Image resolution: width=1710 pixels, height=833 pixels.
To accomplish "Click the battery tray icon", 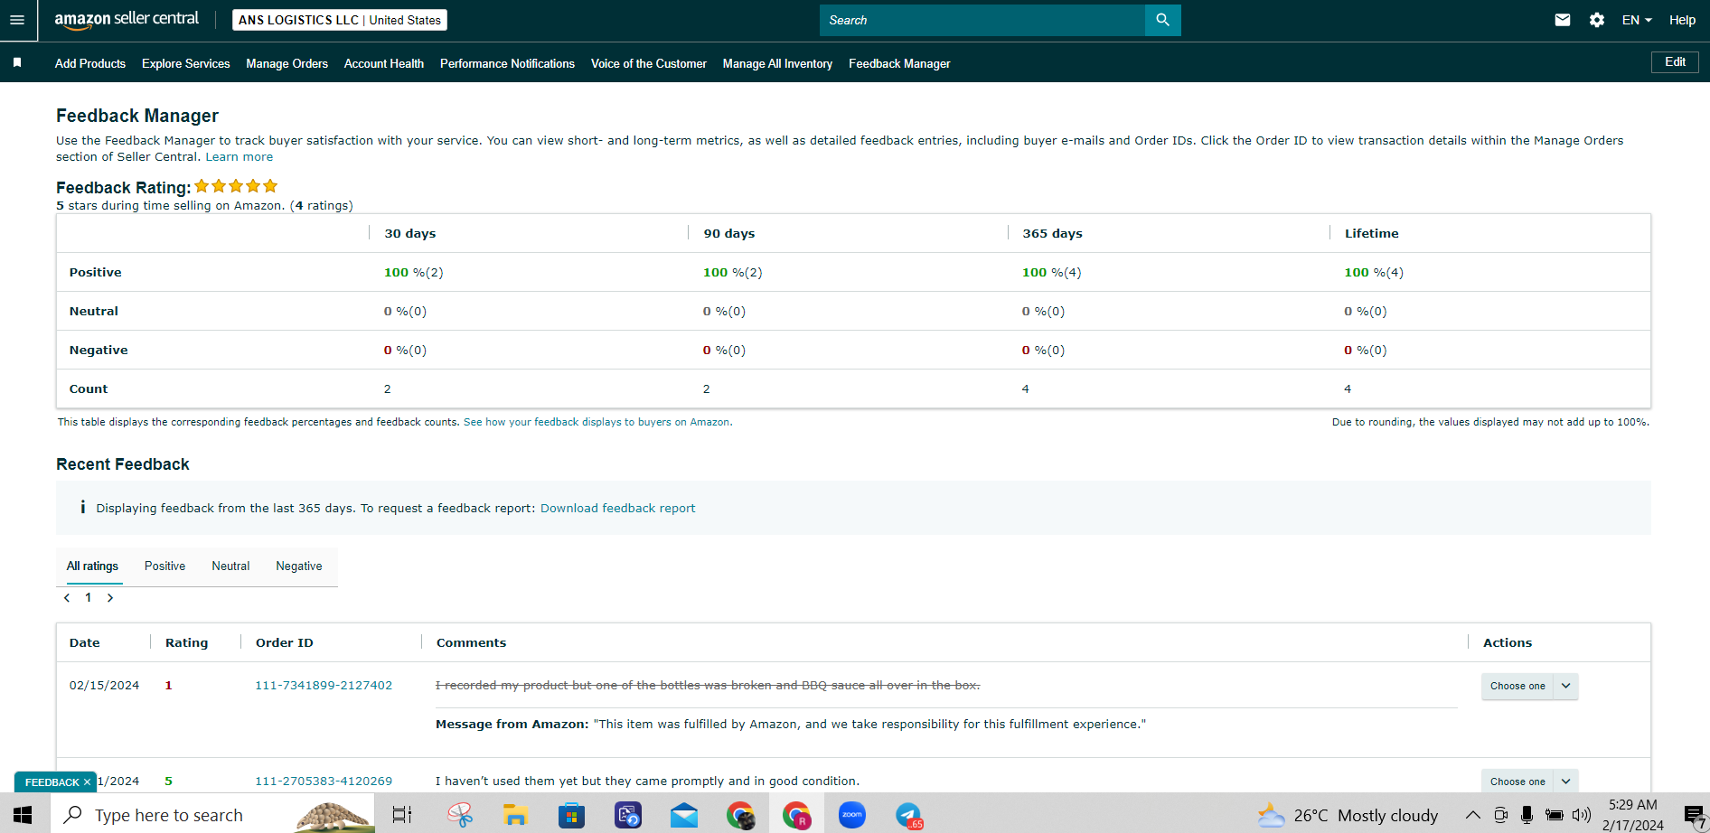I will click(1555, 815).
